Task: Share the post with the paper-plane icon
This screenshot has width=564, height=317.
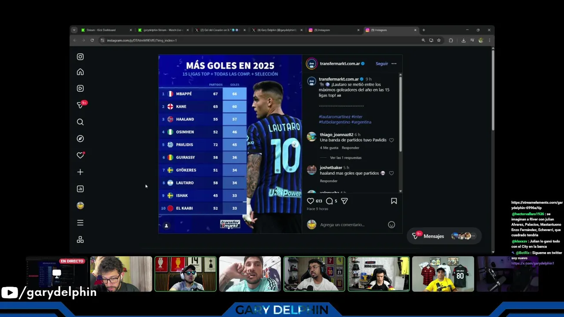Action: coord(345,201)
